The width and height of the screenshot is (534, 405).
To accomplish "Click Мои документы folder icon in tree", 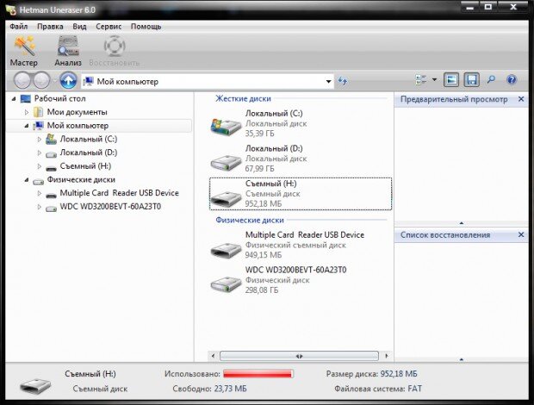I will tap(38, 112).
